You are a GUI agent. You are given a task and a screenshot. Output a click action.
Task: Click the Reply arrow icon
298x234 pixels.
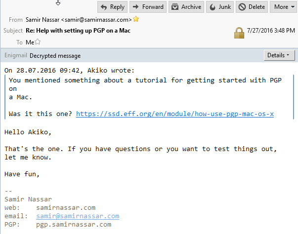[x=104, y=7]
